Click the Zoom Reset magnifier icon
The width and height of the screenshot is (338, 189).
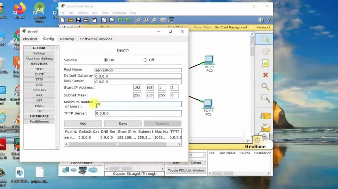point(146,20)
